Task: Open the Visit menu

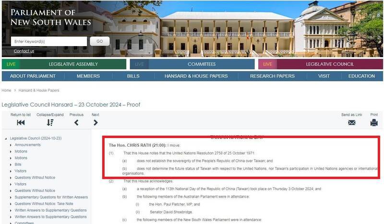Action: (x=324, y=76)
